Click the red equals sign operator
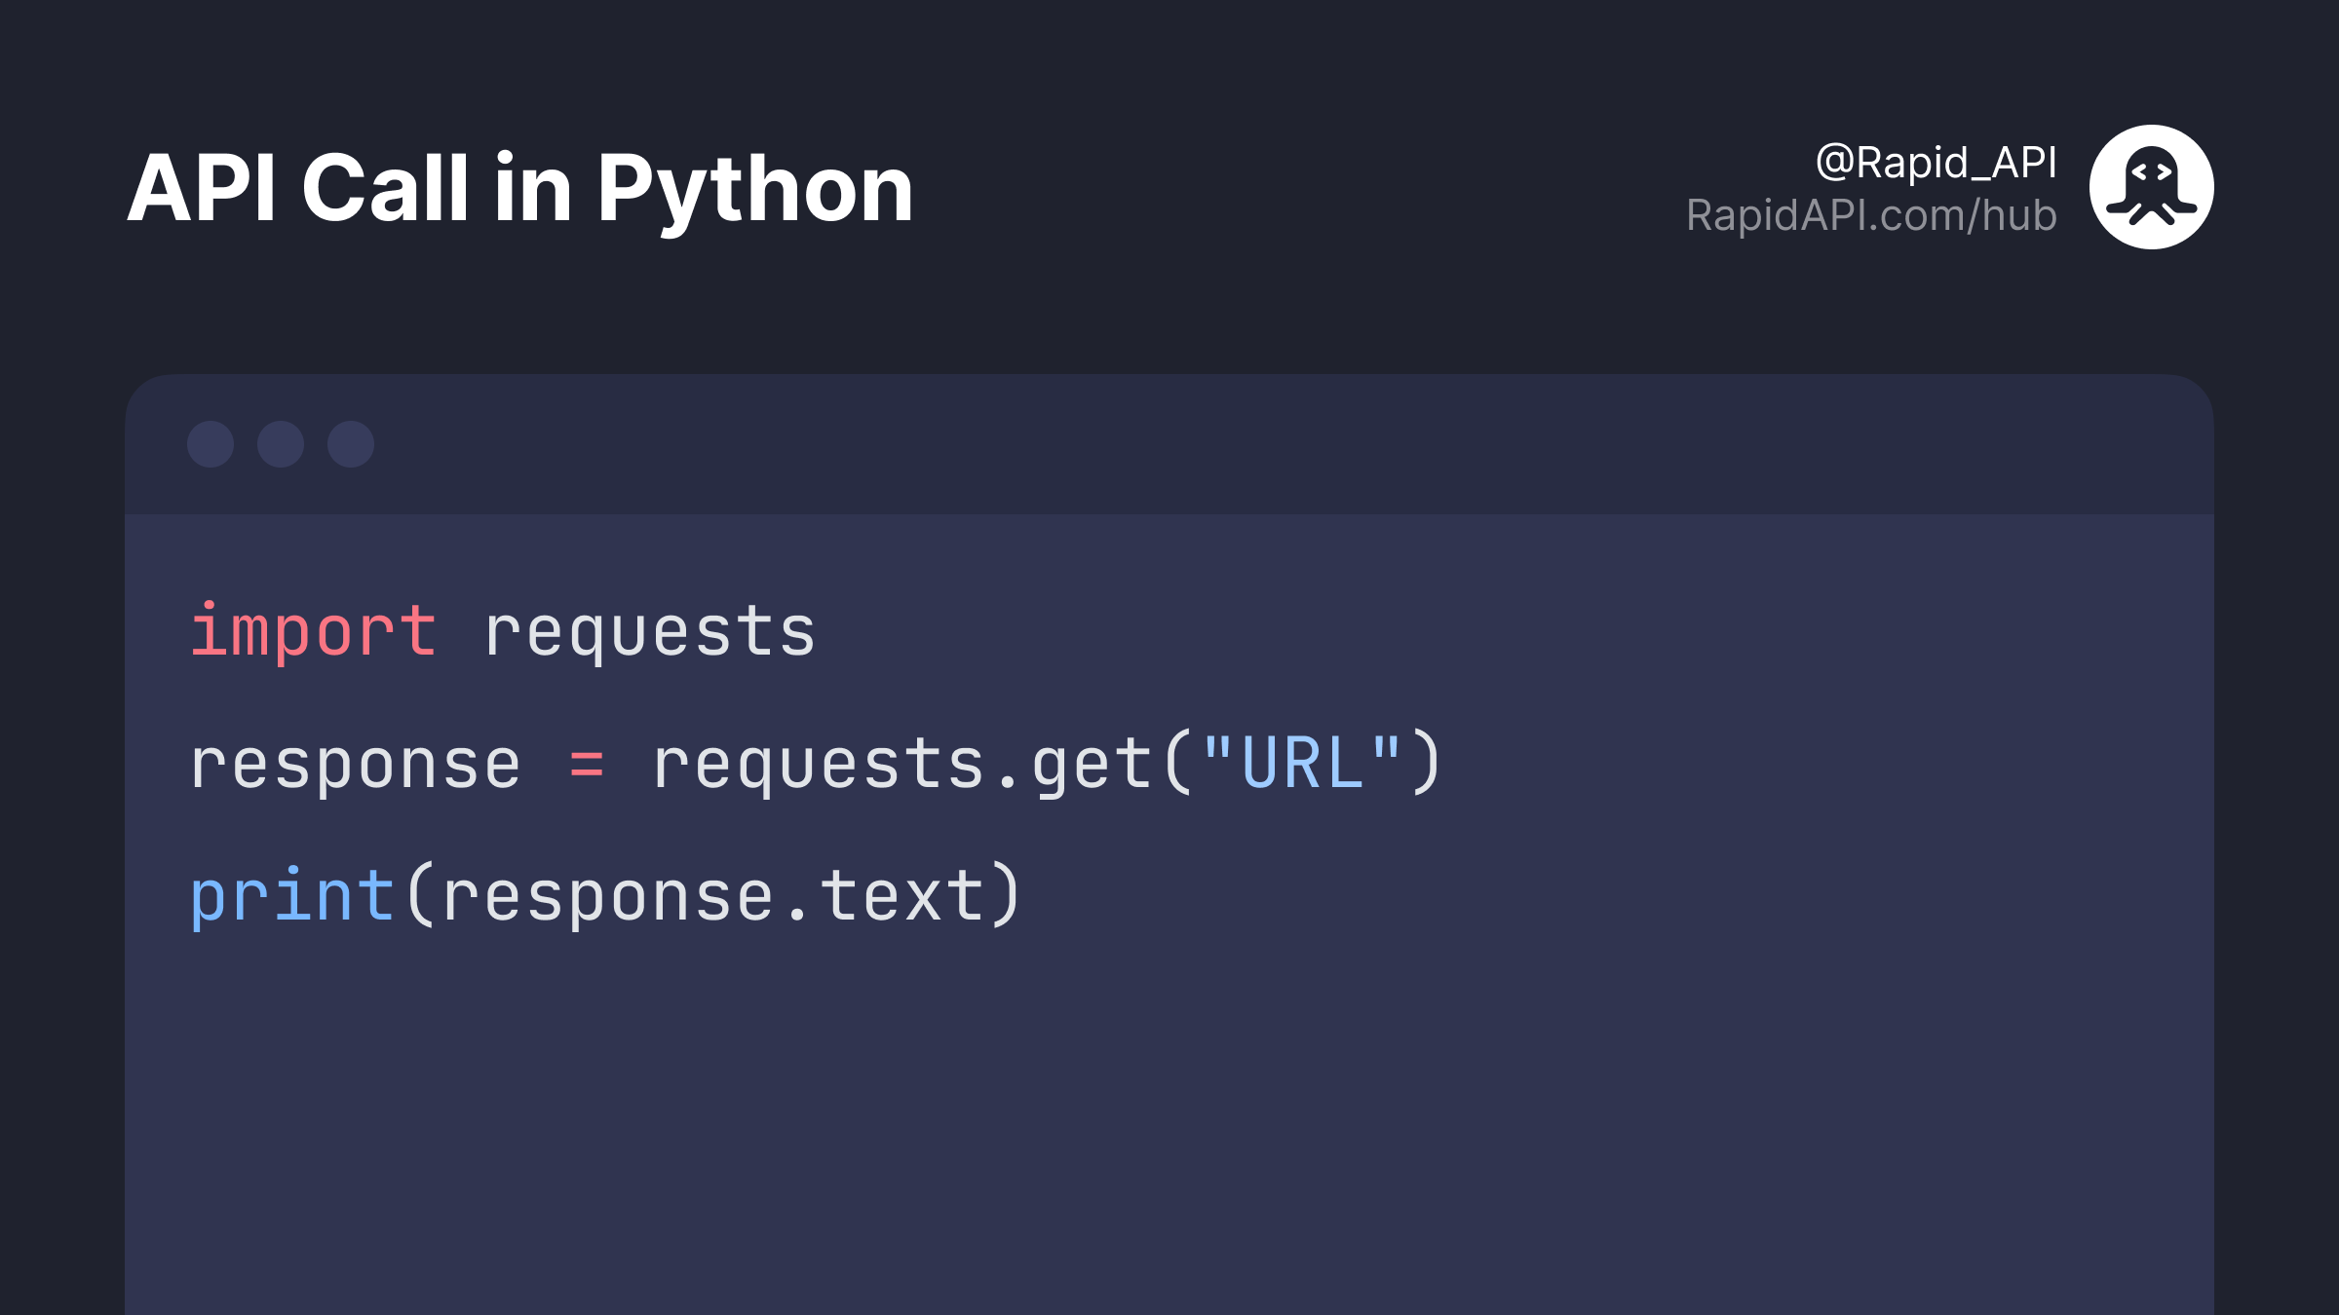 587,765
